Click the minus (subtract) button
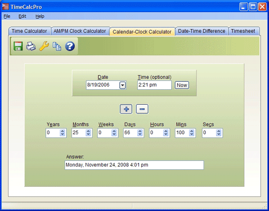The height and width of the screenshot is (211, 269). pos(142,109)
